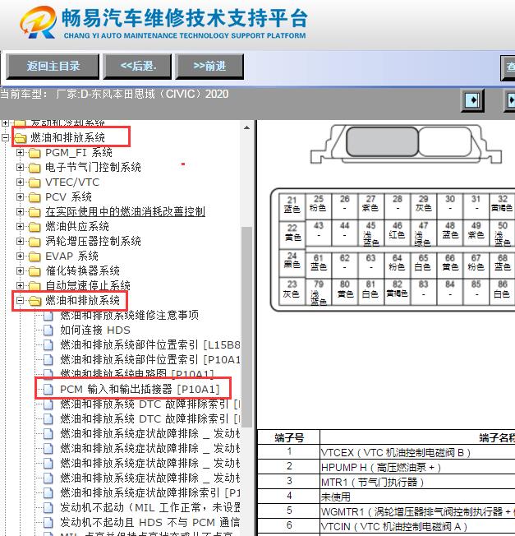Open 发动机不起动且 HDS 不与 PCM 通信 document
Screen dimensions: 515x536
pos(150,522)
